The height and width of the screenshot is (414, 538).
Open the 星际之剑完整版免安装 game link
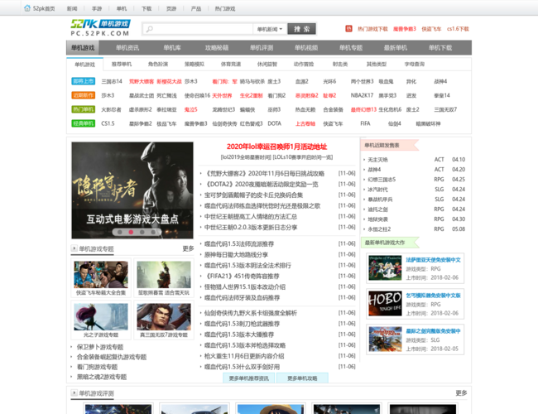point(433,331)
